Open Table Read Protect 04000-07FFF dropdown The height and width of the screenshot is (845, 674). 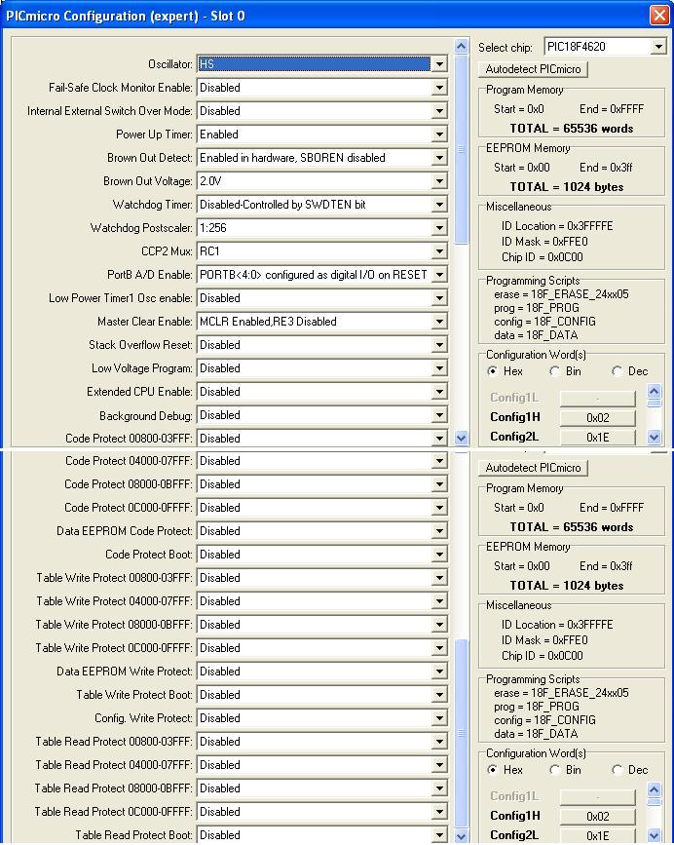322,765
